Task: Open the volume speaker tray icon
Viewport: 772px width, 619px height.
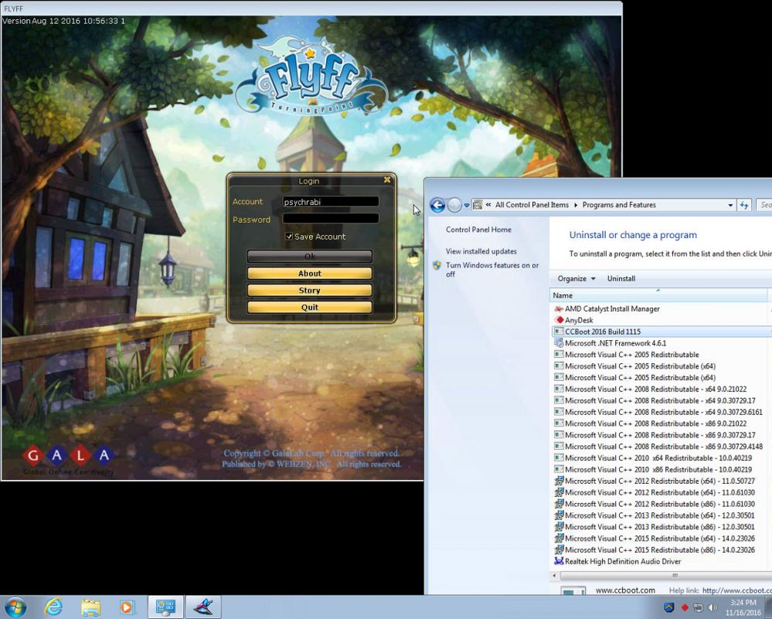Action: click(712, 607)
